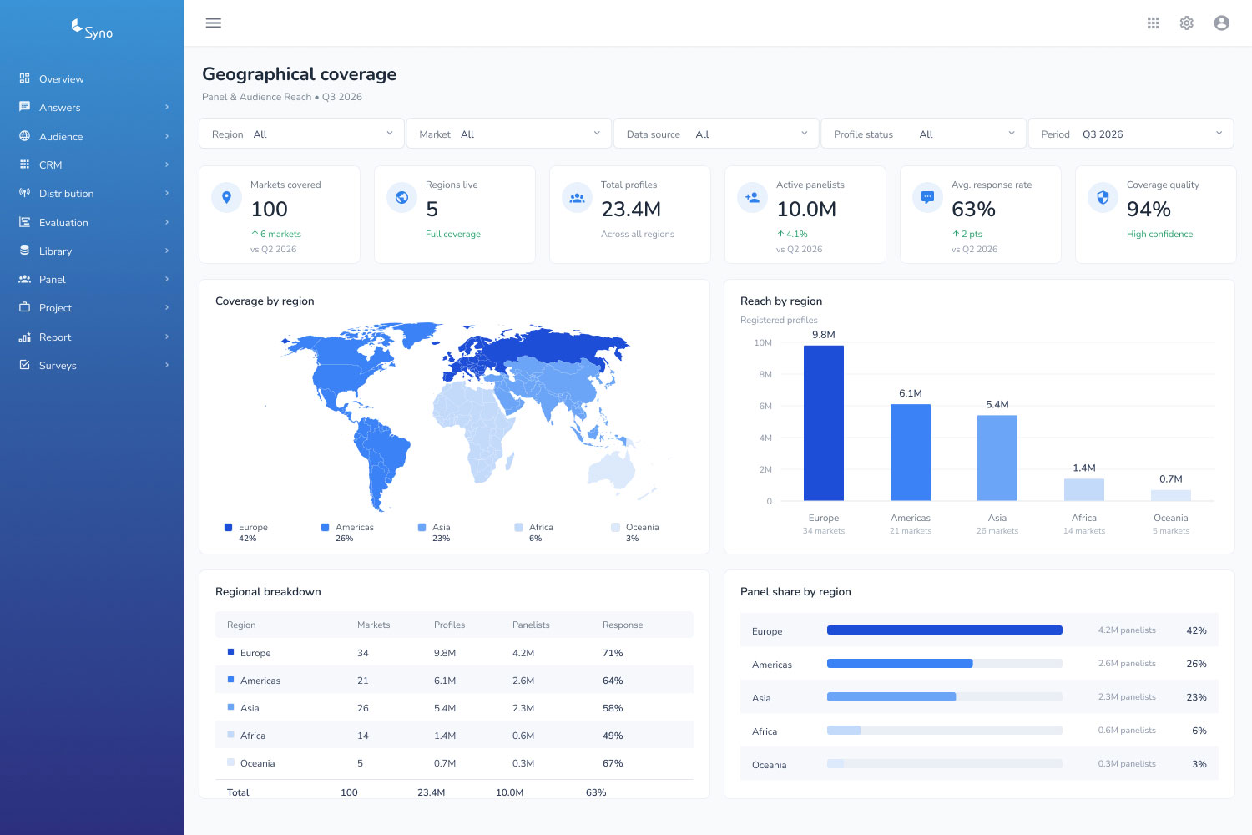This screenshot has height=835, width=1252.
Task: Click the Syno logo in the sidebar
Action: [x=92, y=29]
